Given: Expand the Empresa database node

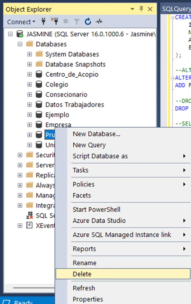Looking at the screenshot, I should (29, 124).
